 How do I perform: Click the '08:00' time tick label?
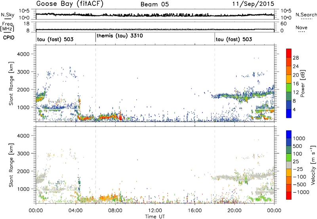115,211
